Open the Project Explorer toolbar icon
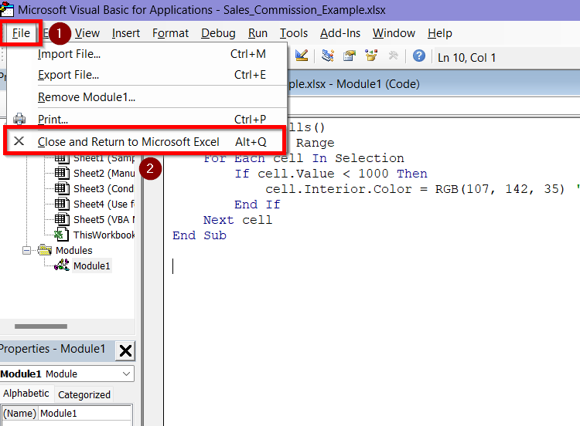This screenshot has height=426, width=580. click(327, 56)
